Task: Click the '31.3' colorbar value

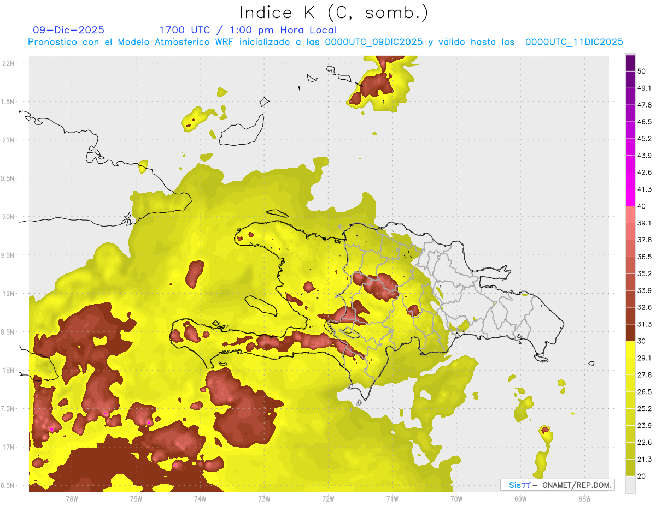Action: click(x=644, y=324)
